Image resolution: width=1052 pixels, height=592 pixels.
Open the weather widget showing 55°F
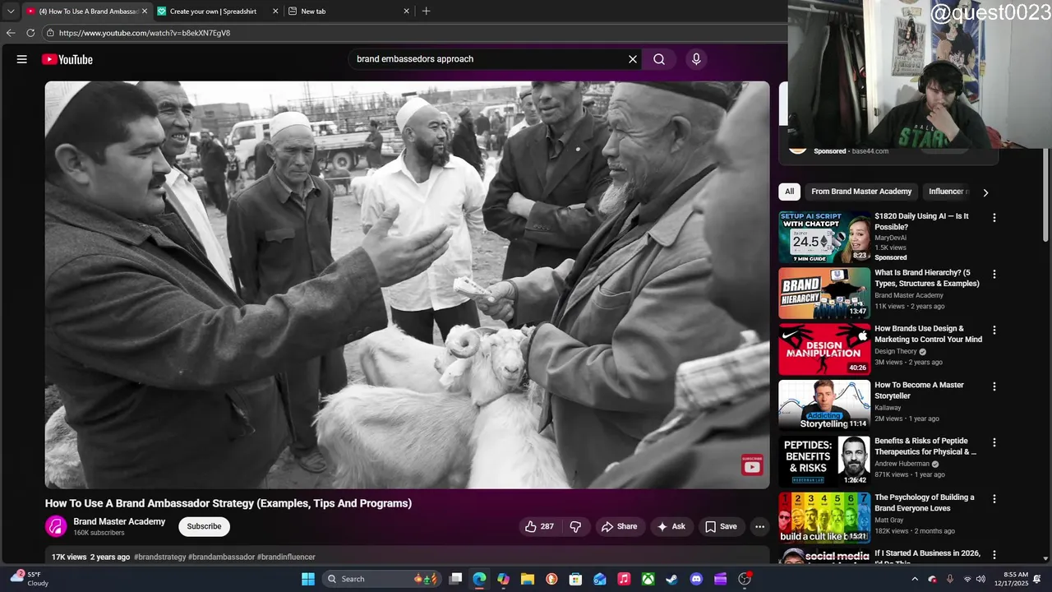30,579
